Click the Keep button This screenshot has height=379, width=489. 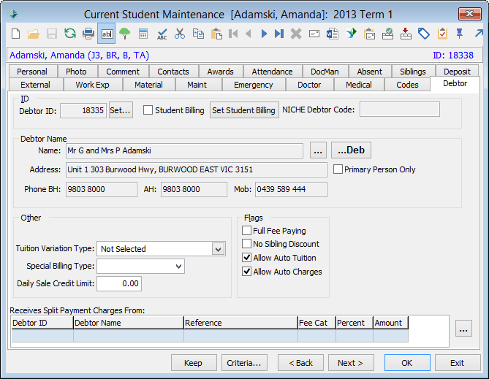point(194,362)
